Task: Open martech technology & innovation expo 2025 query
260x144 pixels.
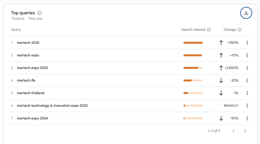Action: coord(52,106)
